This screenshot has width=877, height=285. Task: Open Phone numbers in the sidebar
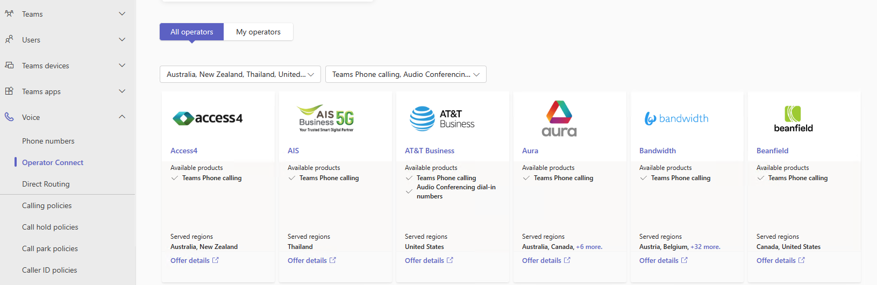tap(48, 141)
